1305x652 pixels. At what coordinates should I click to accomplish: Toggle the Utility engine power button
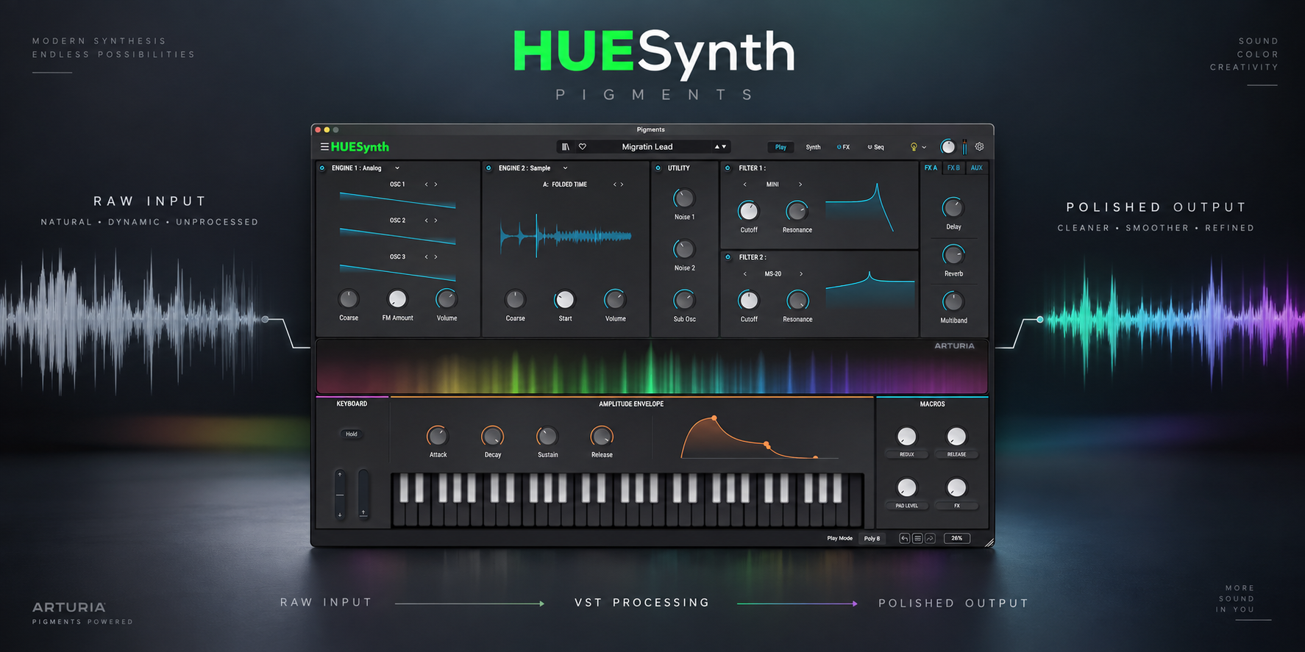[x=658, y=168]
